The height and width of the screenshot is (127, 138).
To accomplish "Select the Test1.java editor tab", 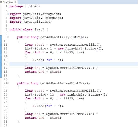I will [x=8, y=2].
